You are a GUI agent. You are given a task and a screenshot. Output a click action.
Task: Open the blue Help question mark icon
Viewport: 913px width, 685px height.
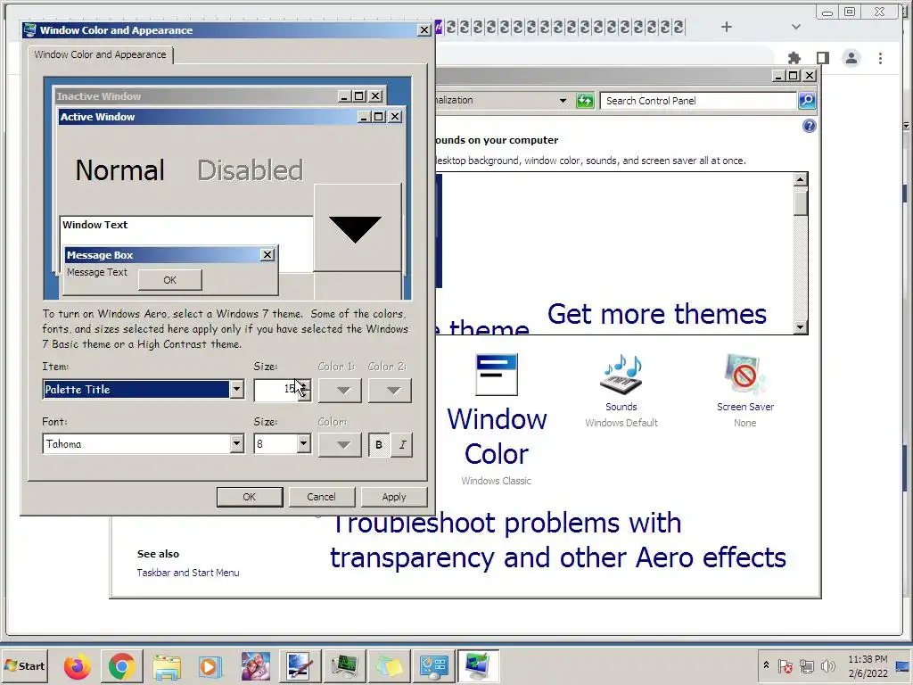tap(809, 126)
